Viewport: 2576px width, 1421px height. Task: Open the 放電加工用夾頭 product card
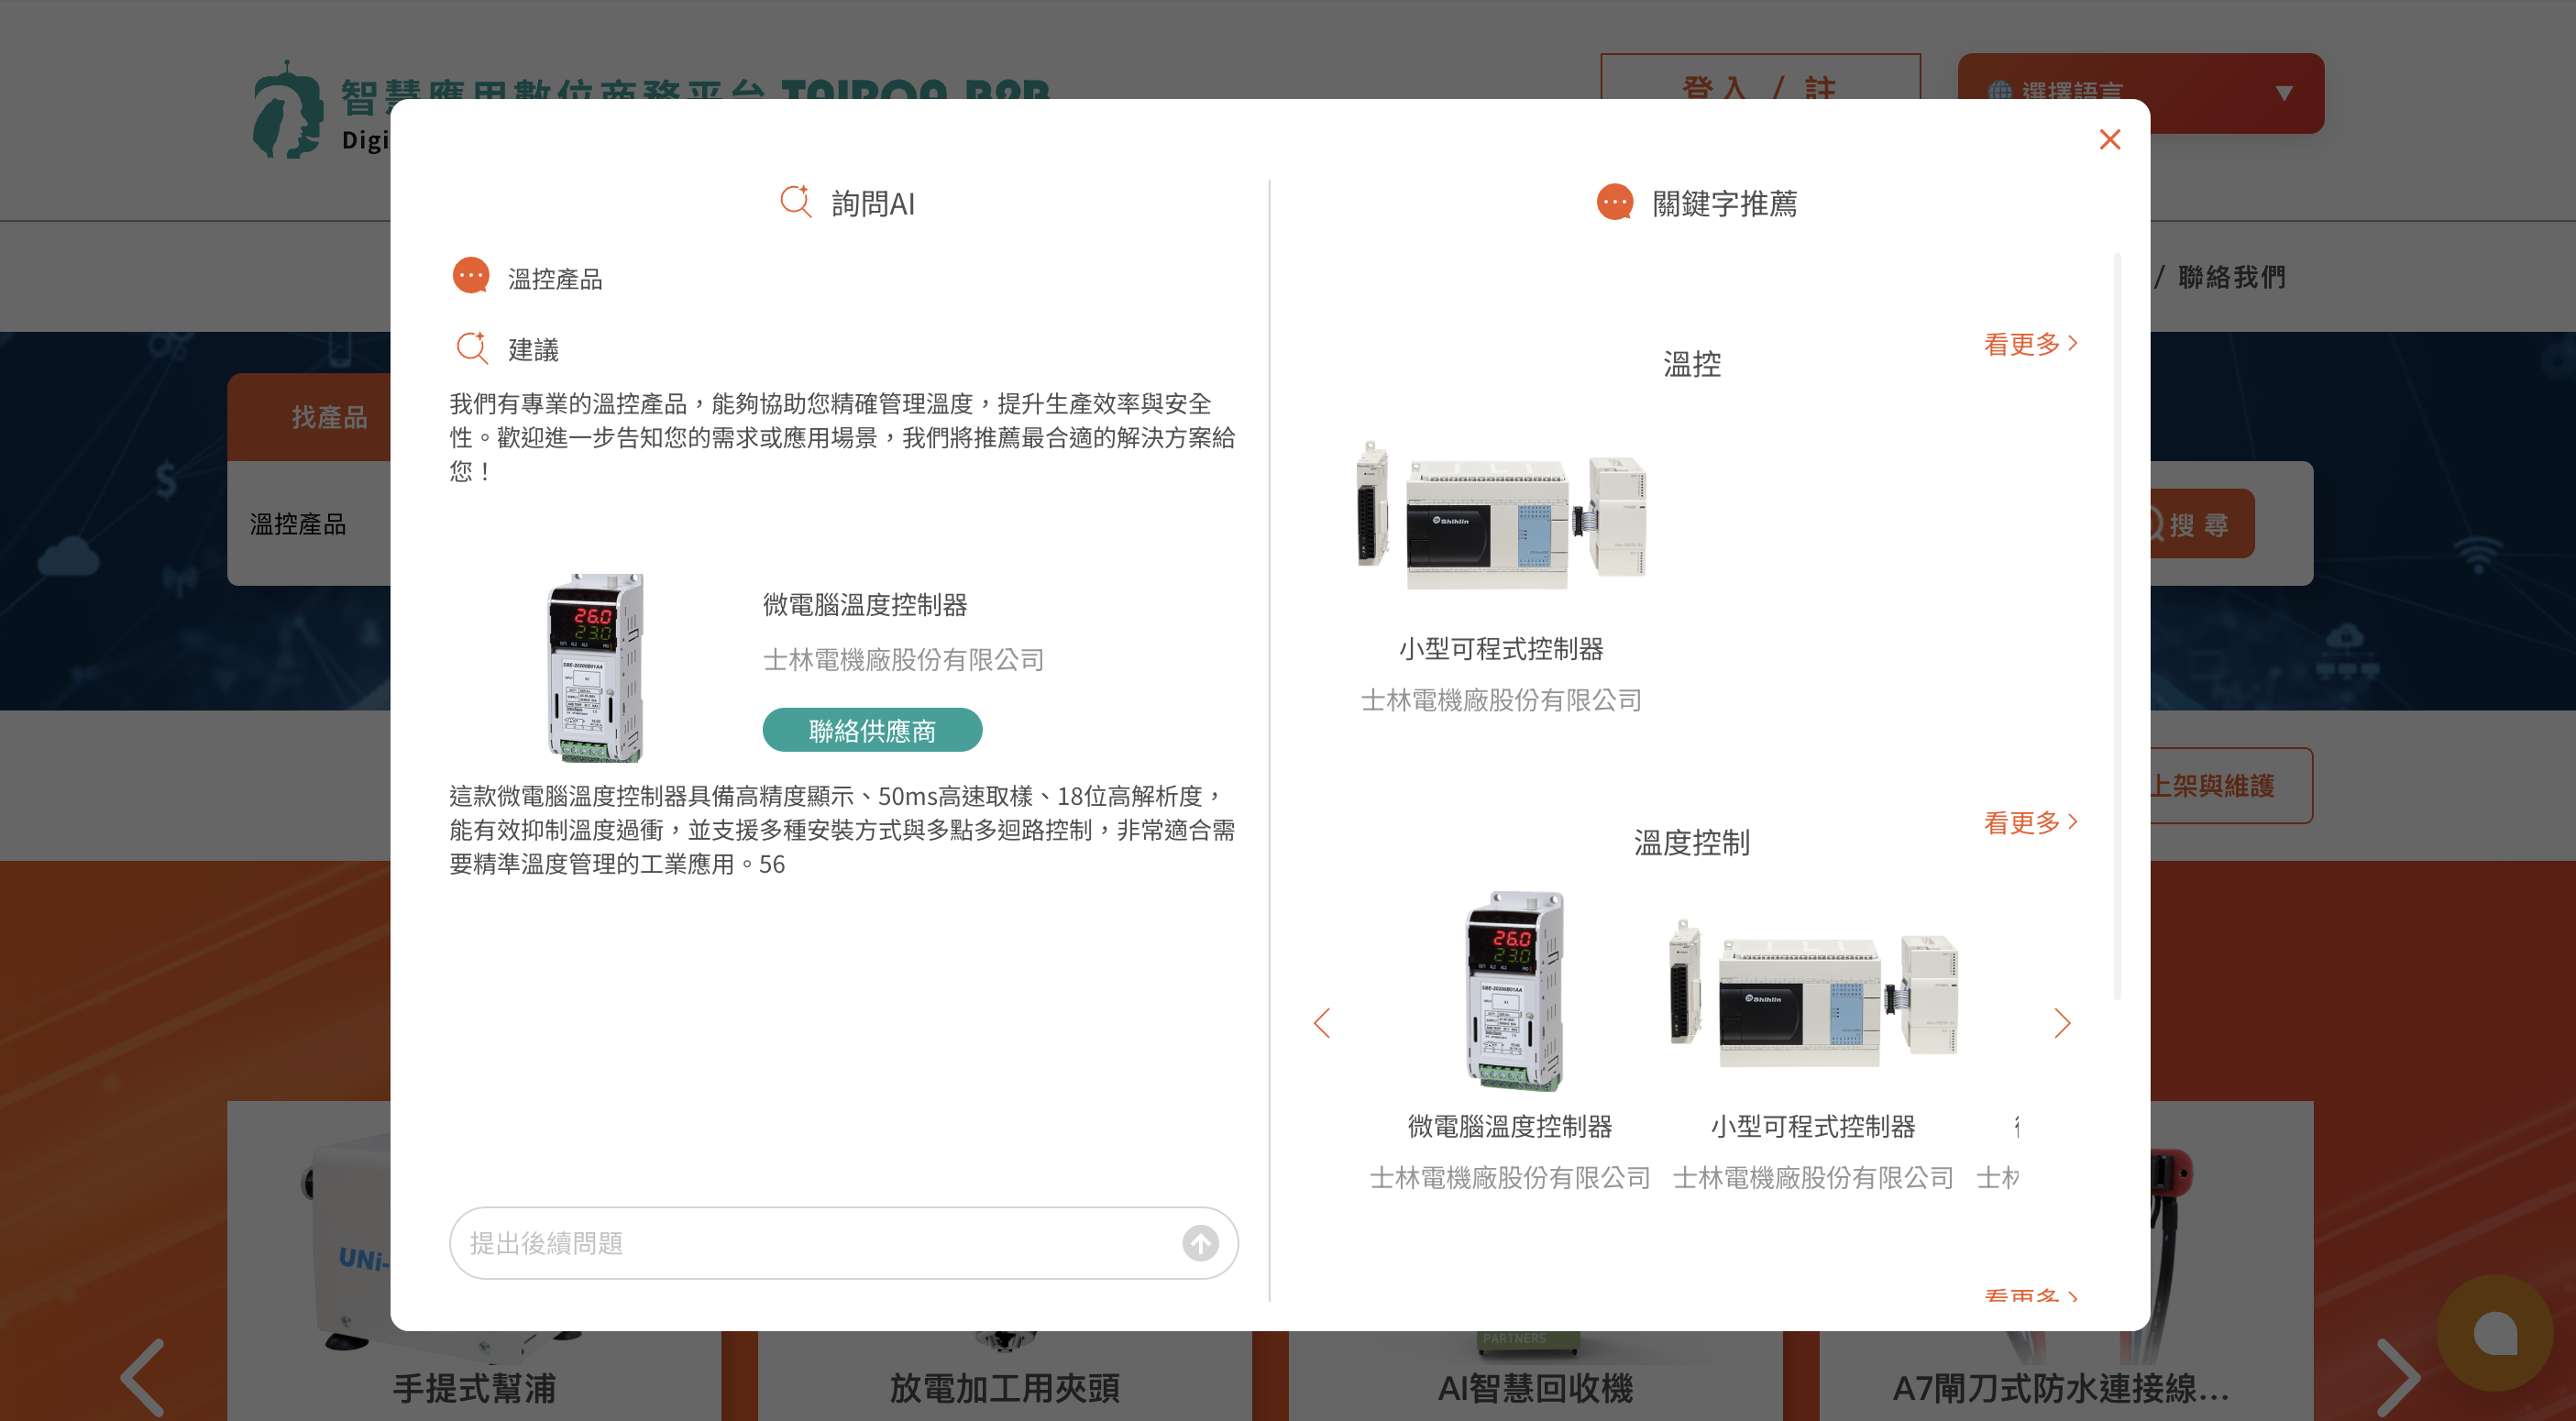(1004, 1377)
